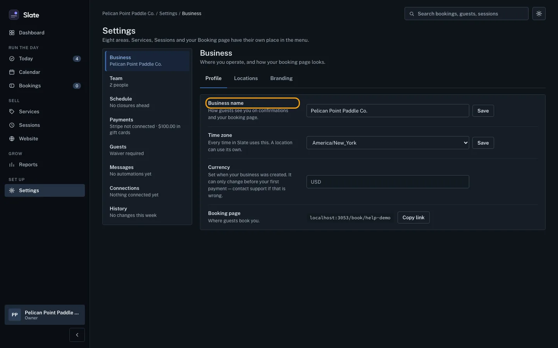Image resolution: width=558 pixels, height=348 pixels.
Task: Click the Time zone field label
Action: pos(220,135)
